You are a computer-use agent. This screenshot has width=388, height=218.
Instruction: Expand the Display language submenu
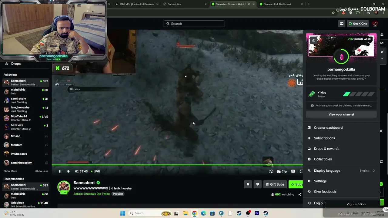(341, 171)
